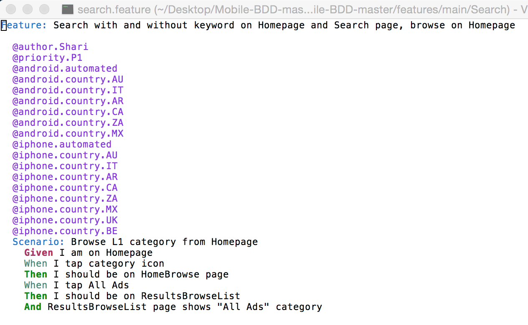
Task: Click the terminal icon in title bar
Action: tap(68, 9)
